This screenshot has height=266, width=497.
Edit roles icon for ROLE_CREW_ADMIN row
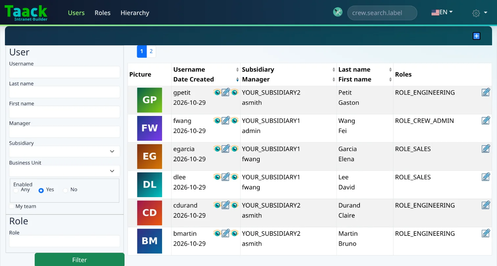[486, 121]
